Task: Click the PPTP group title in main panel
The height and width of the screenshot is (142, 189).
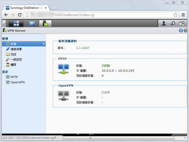Action: pyautogui.click(x=62, y=59)
